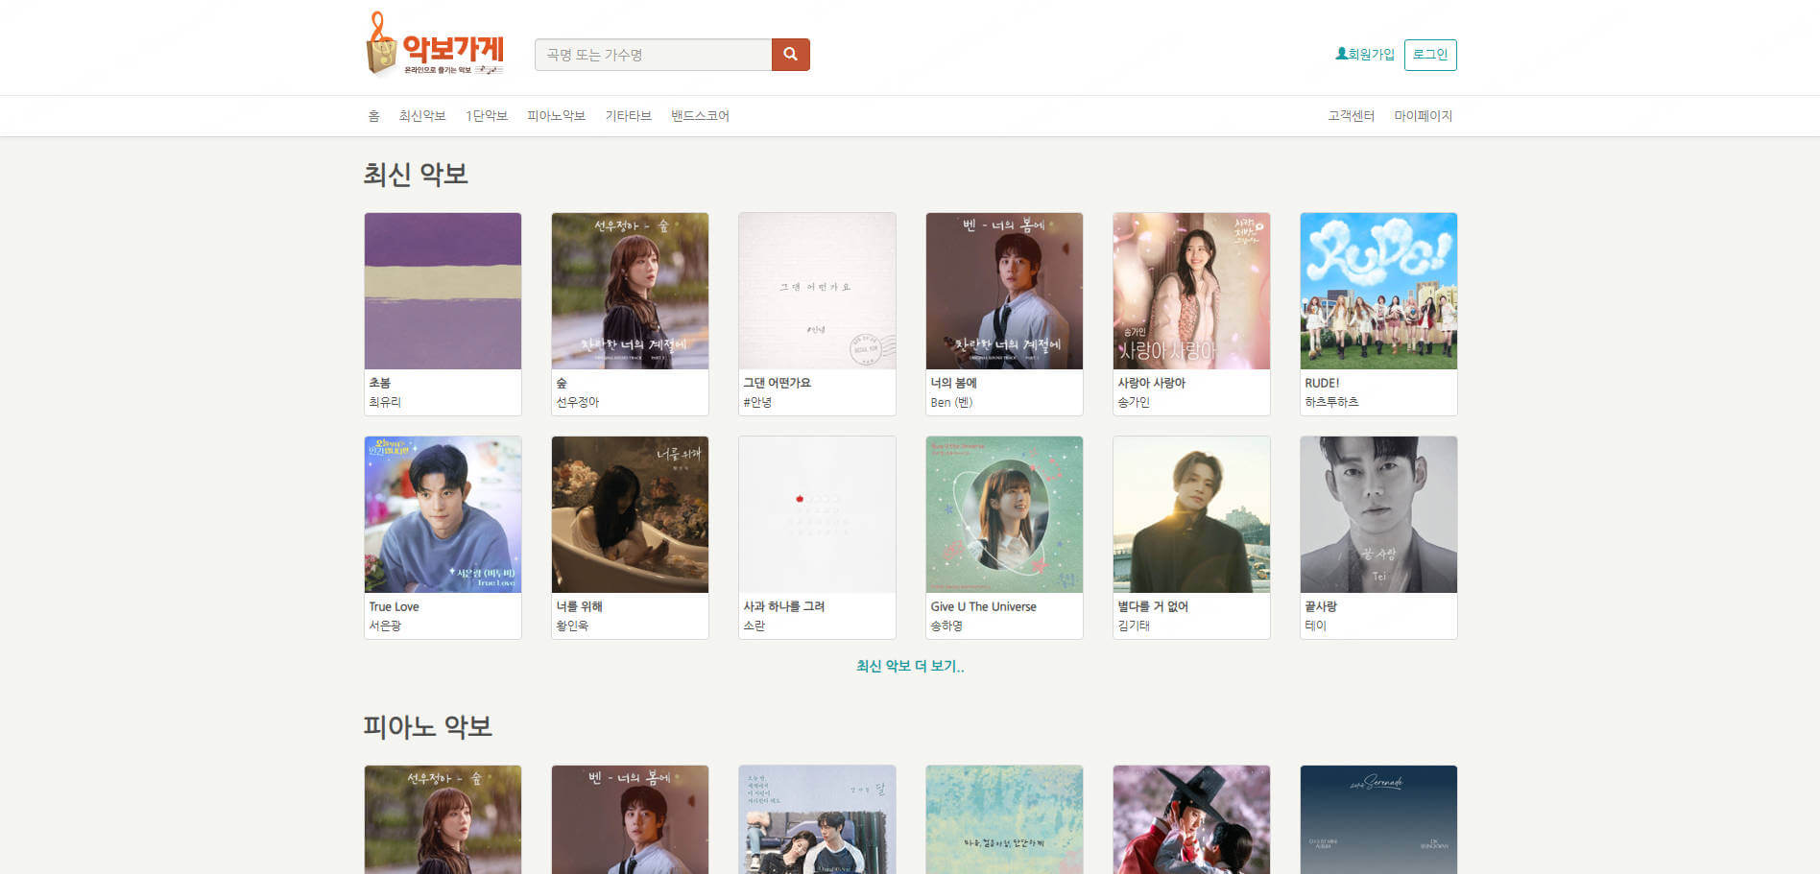Focus the 곡명 또는 가수명 search field
Image resolution: width=1820 pixels, height=874 pixels.
[653, 55]
